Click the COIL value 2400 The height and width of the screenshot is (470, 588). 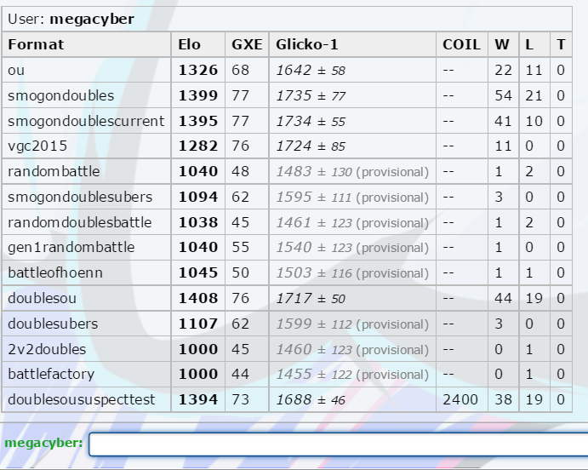coord(461,399)
